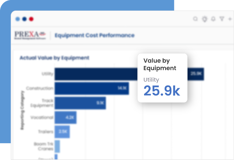
Task: Click the Equipment Cost Performance title
Action: coord(95,35)
